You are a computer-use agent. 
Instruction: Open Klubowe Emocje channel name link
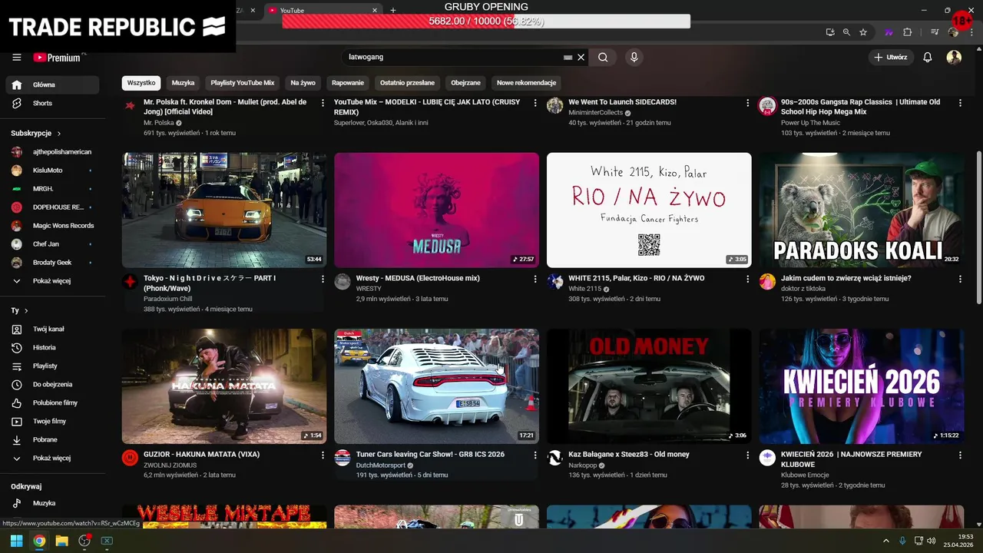[x=805, y=475]
